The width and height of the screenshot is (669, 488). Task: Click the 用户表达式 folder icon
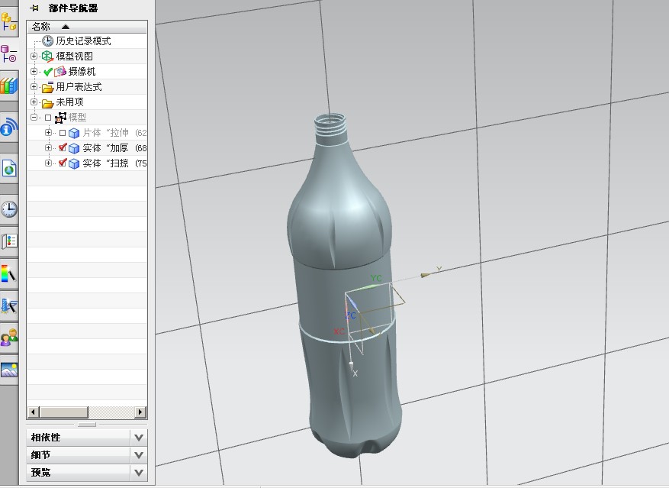coord(47,87)
